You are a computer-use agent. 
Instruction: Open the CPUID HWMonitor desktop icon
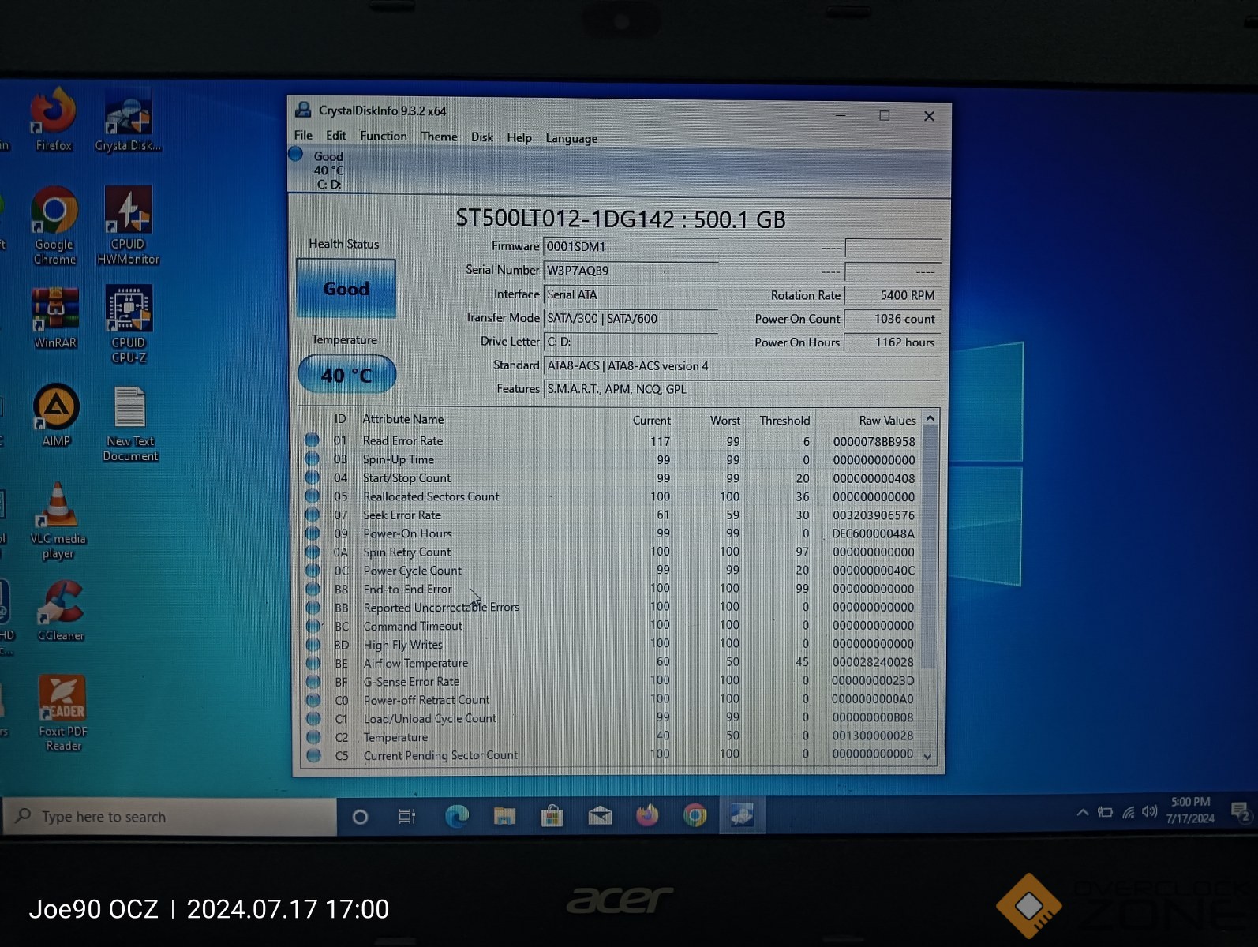click(x=128, y=225)
